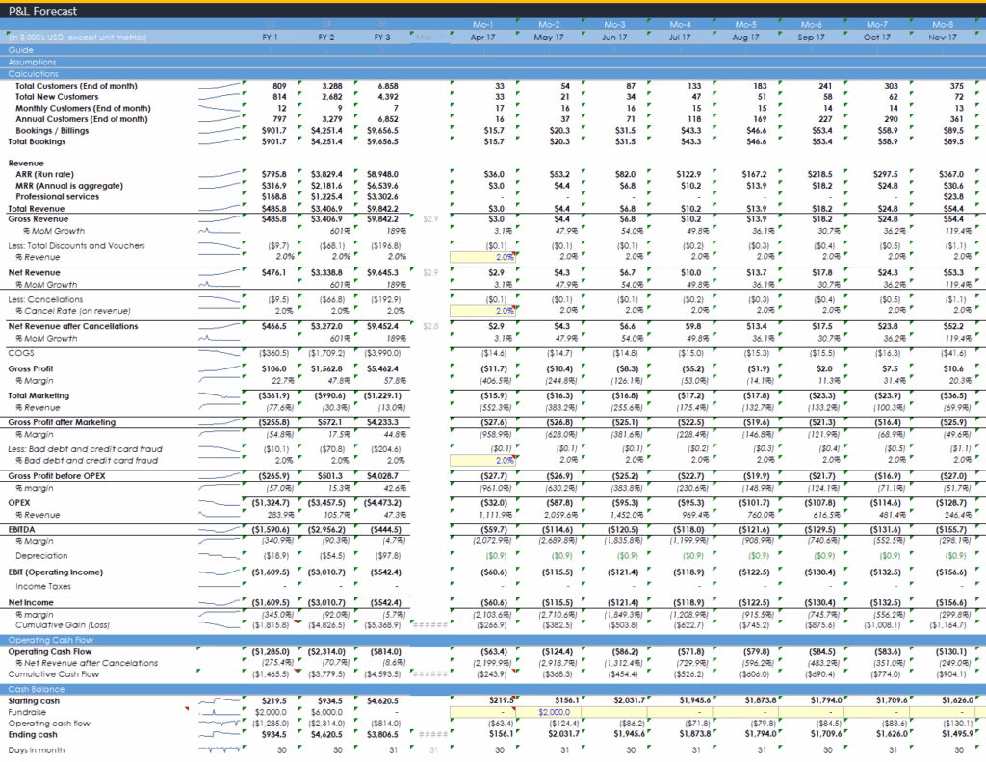Select the Days in month label
The height and width of the screenshot is (762, 986).
coord(36,750)
